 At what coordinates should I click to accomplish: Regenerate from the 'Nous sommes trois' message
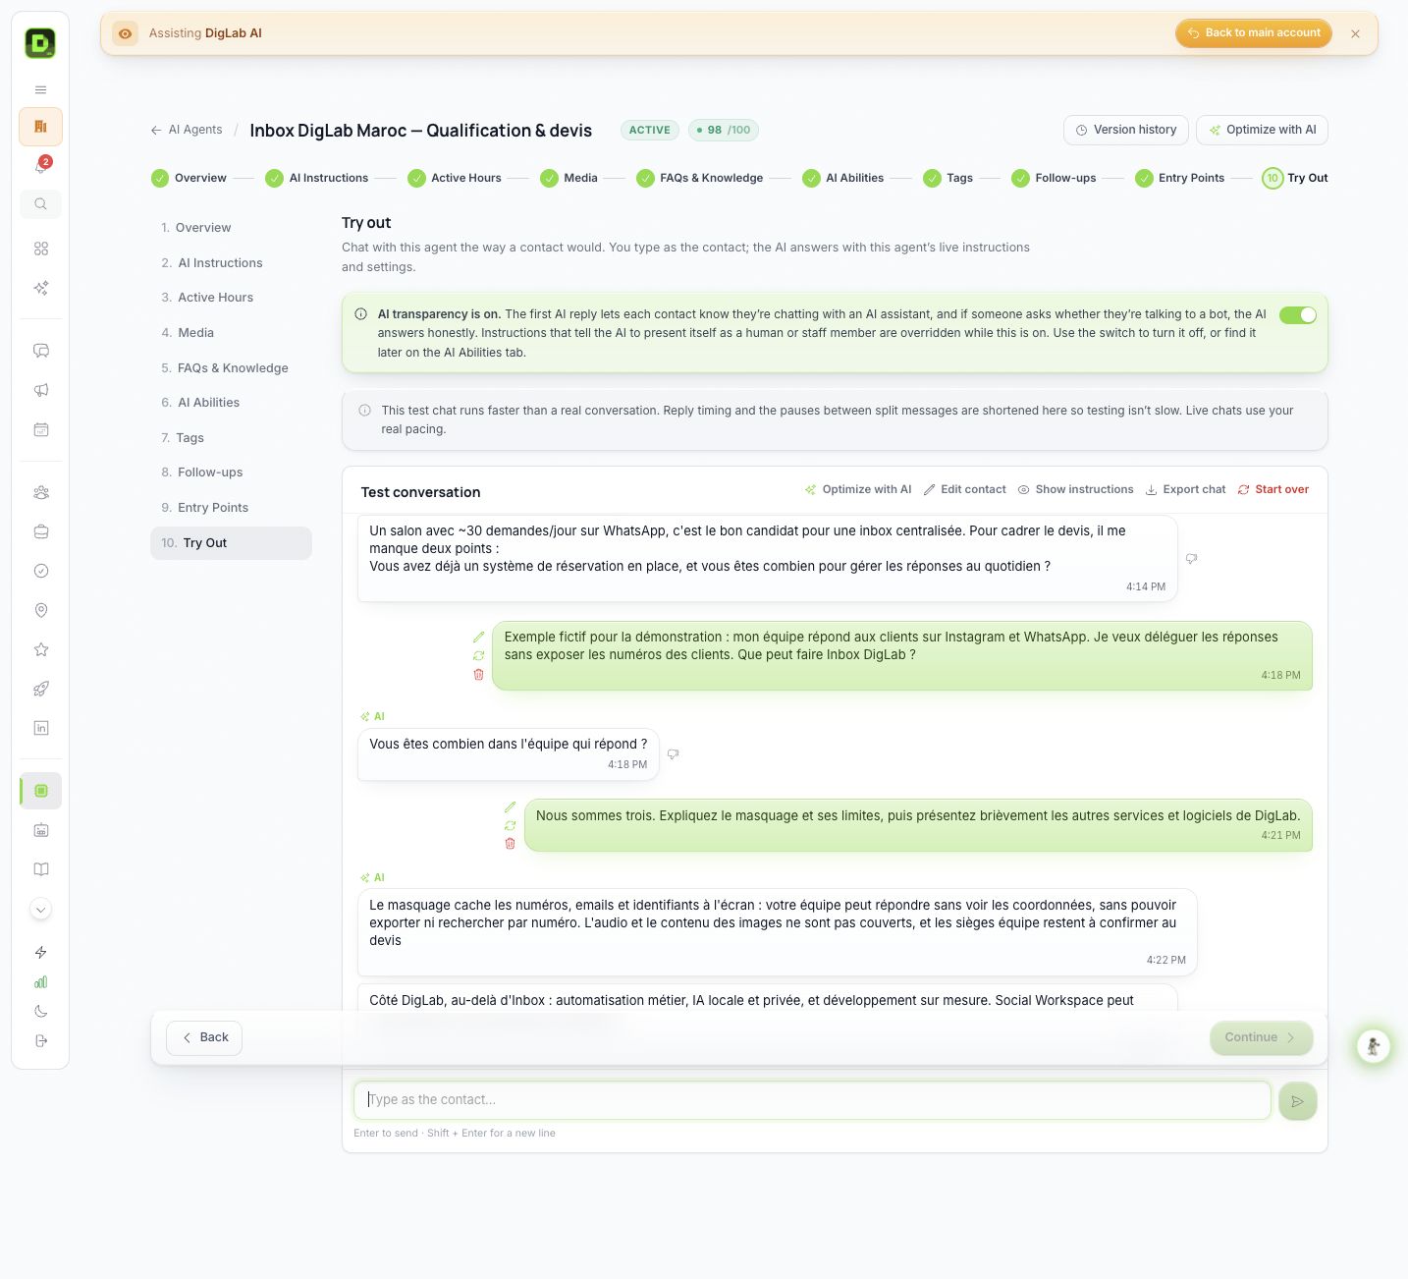pyautogui.click(x=510, y=825)
